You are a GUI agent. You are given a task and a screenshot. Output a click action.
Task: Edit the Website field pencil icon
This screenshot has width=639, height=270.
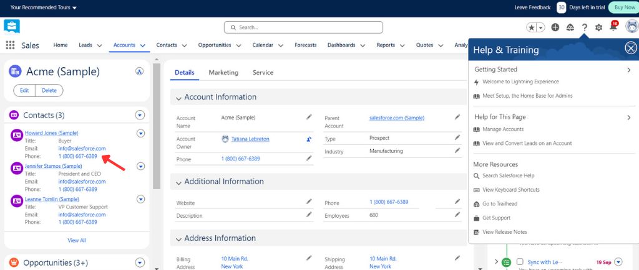click(x=309, y=202)
